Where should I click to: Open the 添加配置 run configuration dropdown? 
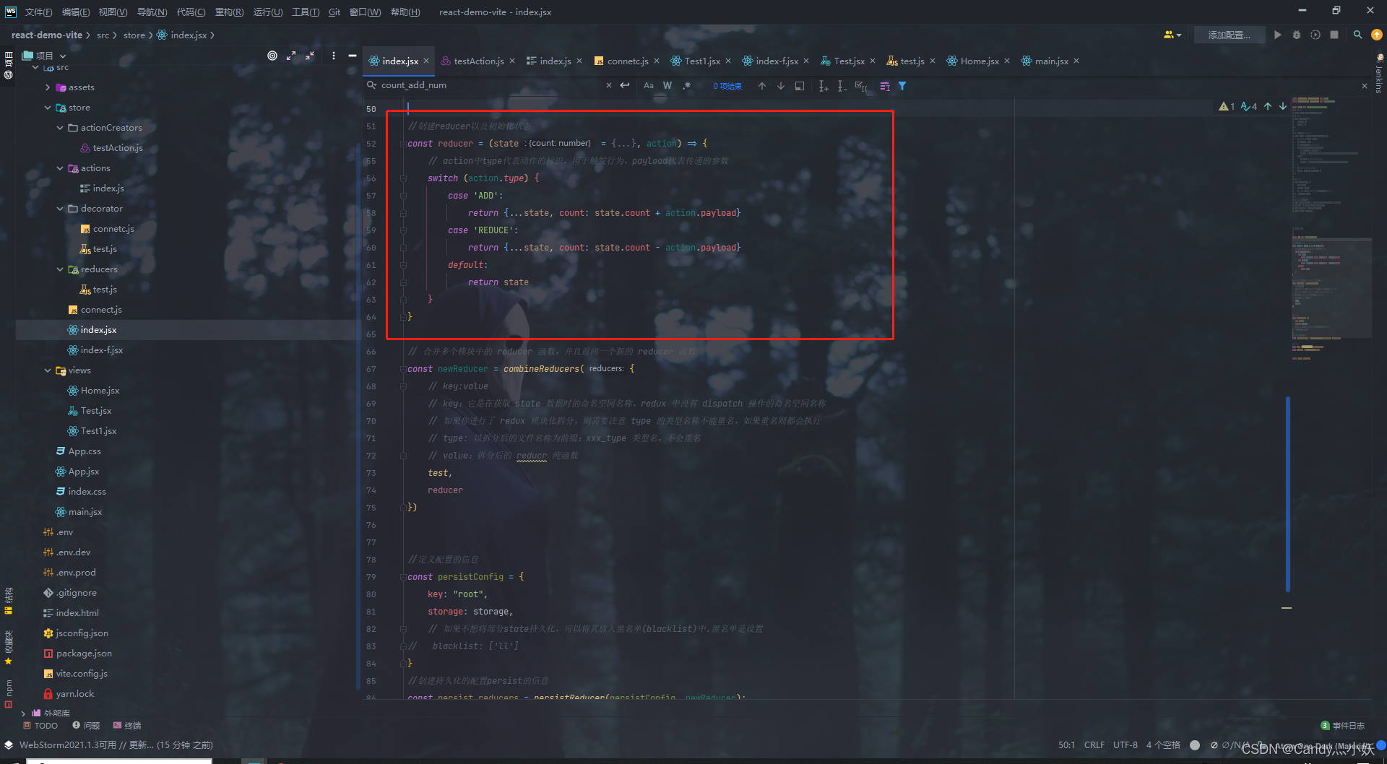tap(1229, 34)
